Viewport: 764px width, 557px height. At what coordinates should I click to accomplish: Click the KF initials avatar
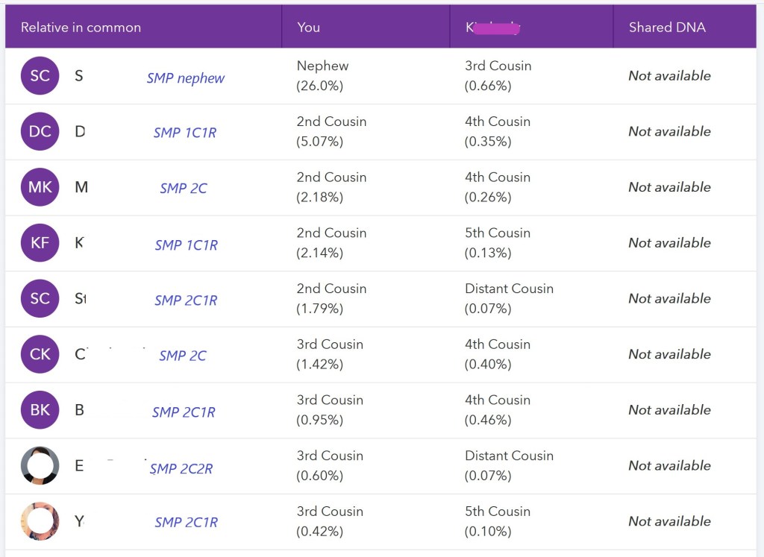tap(40, 243)
